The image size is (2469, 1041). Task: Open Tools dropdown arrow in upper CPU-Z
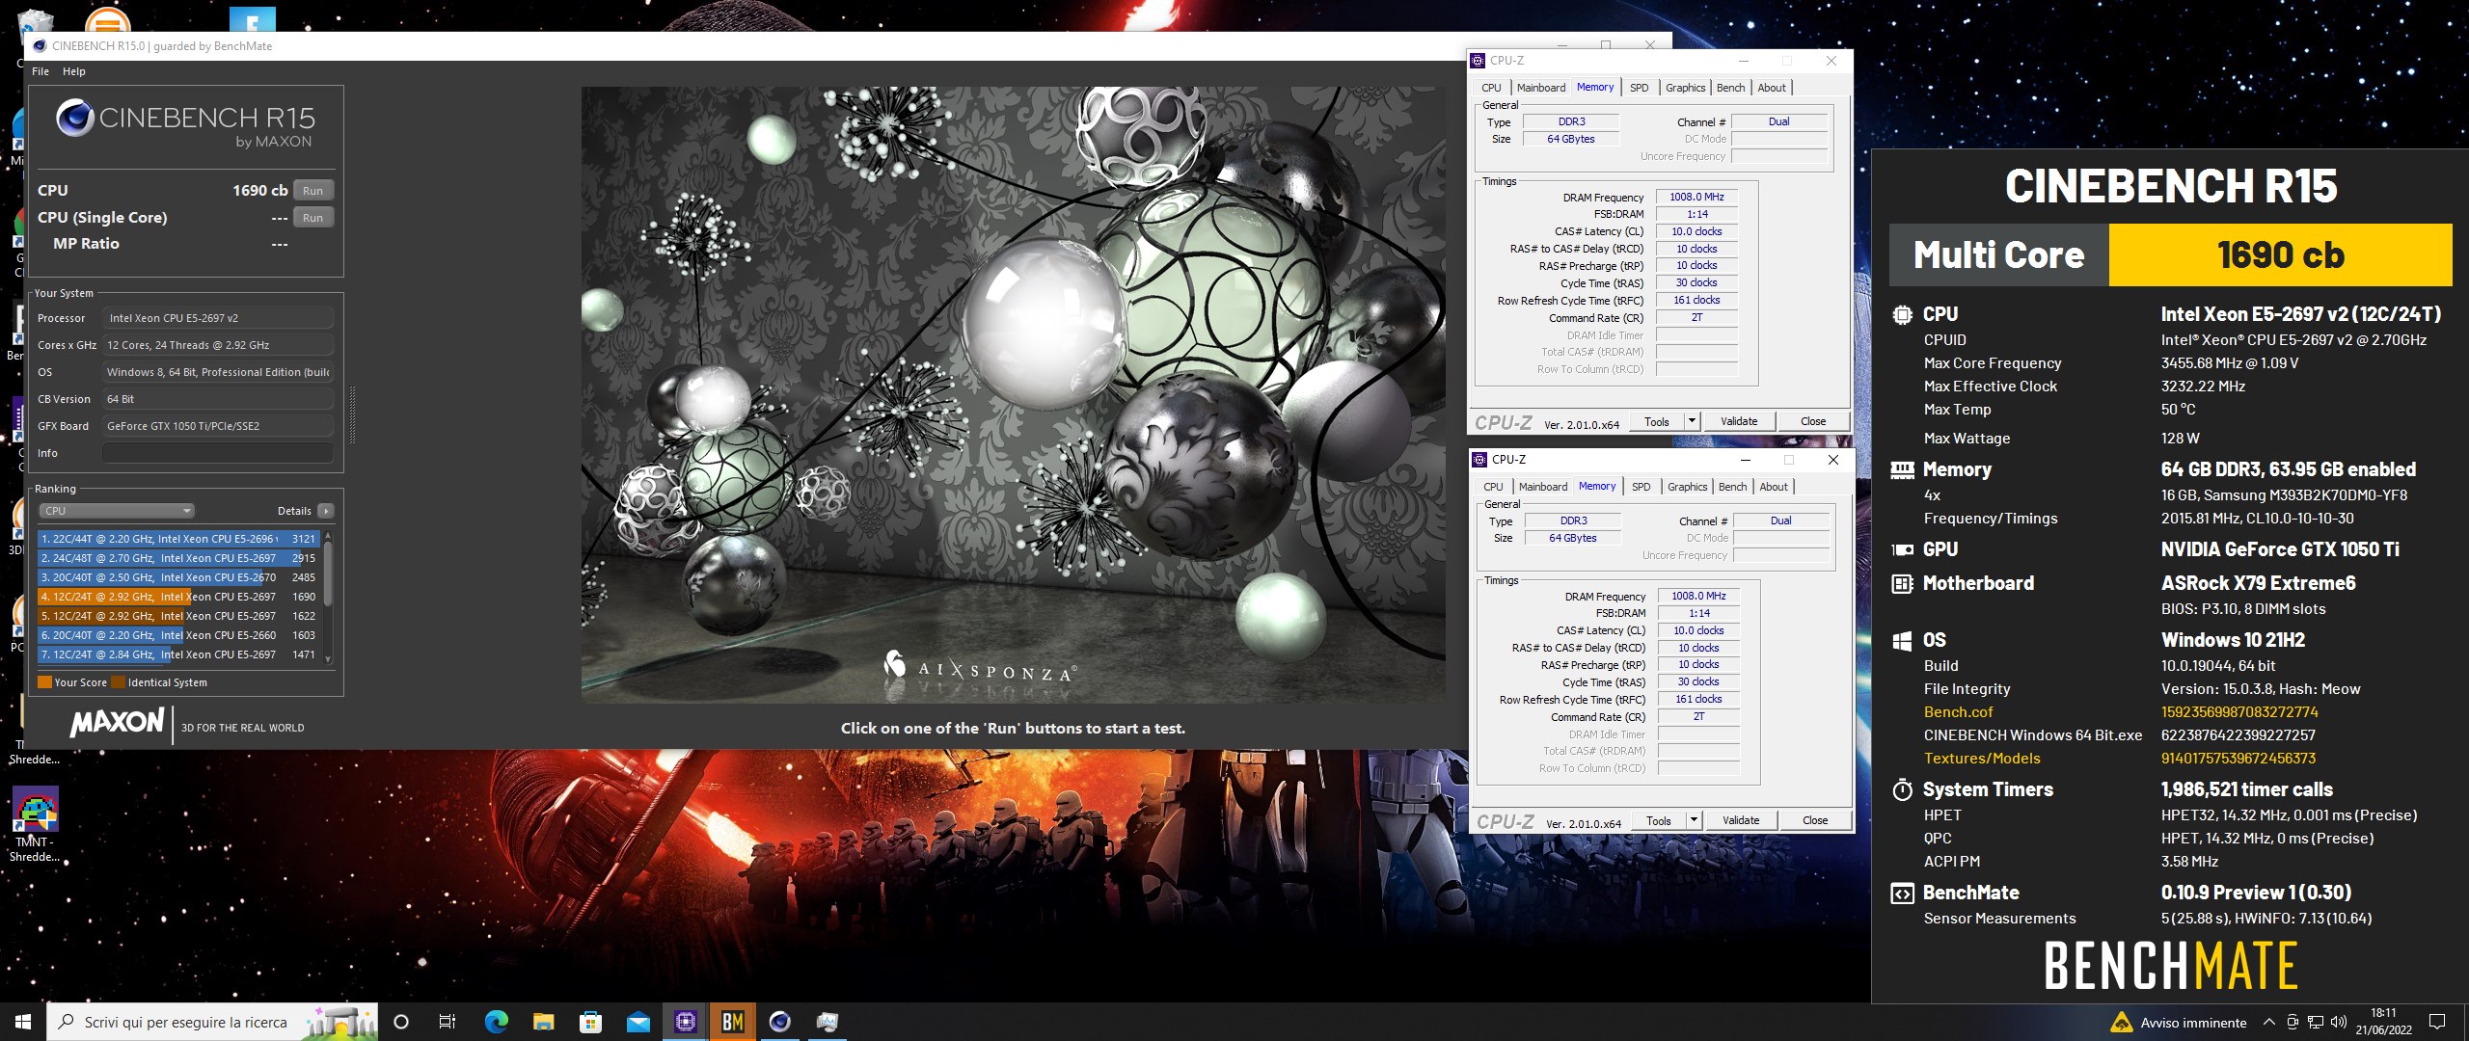pos(1691,421)
